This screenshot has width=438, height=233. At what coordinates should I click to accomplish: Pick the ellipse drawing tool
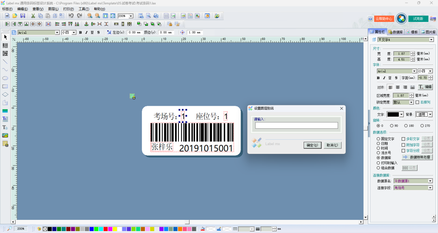(5, 78)
